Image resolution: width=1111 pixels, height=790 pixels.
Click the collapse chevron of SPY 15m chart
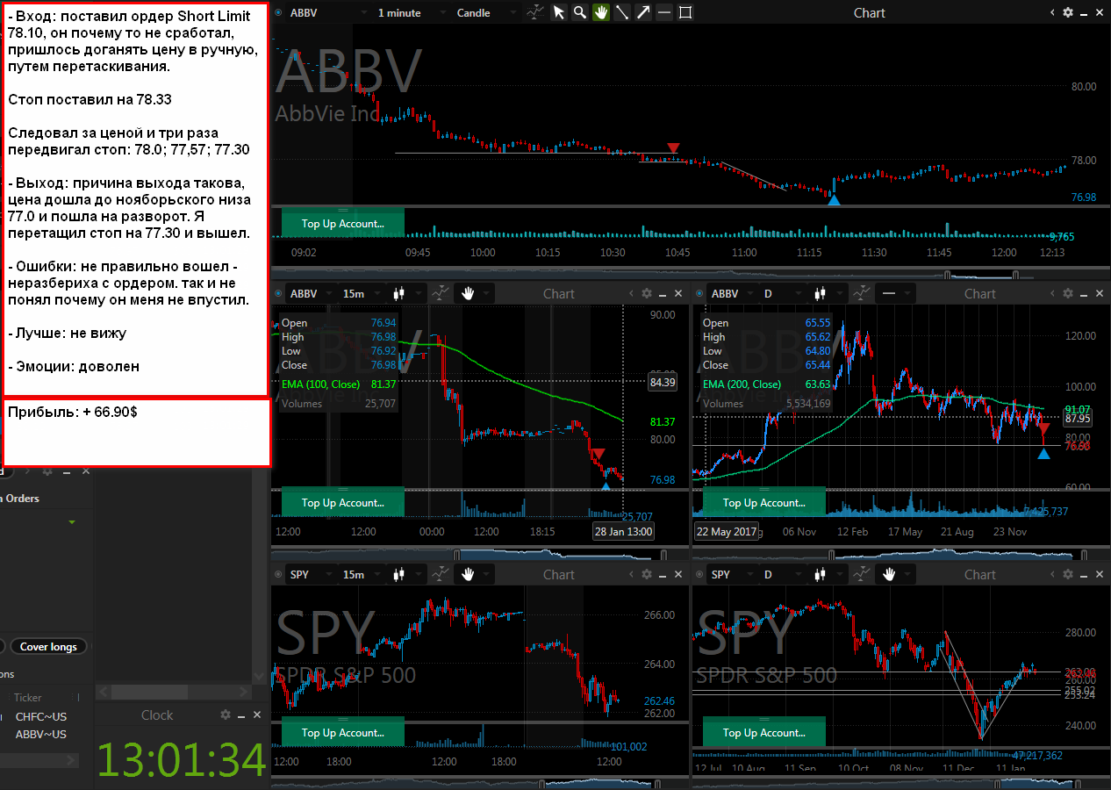tap(631, 574)
